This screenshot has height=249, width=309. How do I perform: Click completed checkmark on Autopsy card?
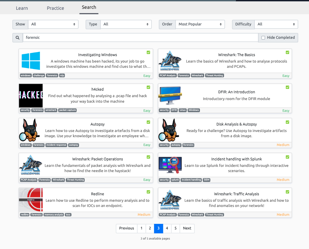(x=148, y=122)
